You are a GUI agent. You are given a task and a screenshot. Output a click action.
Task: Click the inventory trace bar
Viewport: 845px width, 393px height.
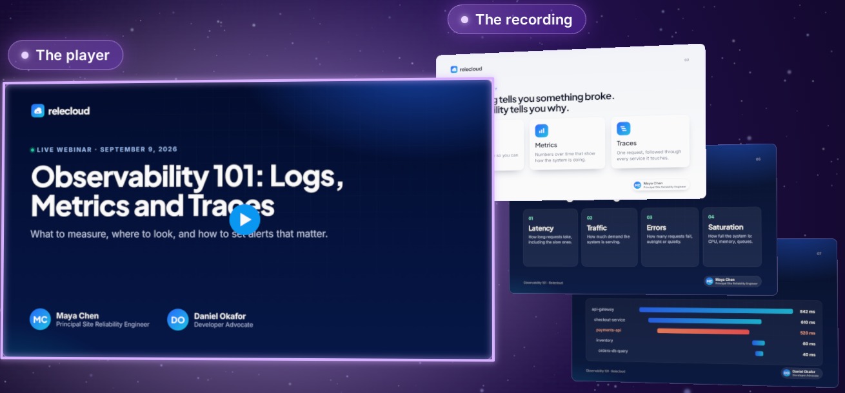coord(759,343)
